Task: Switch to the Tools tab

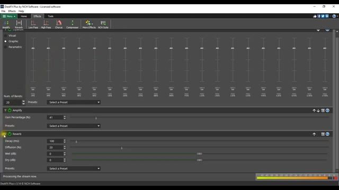Action: (51, 16)
